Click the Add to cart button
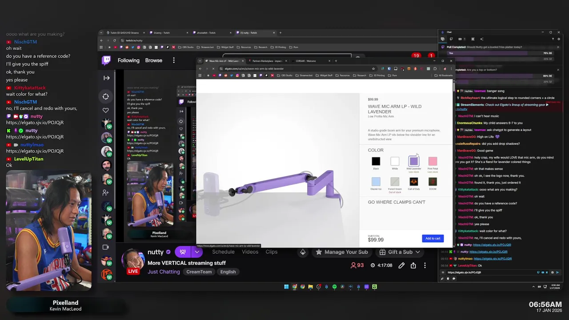Image resolution: width=569 pixels, height=320 pixels. [x=433, y=239]
